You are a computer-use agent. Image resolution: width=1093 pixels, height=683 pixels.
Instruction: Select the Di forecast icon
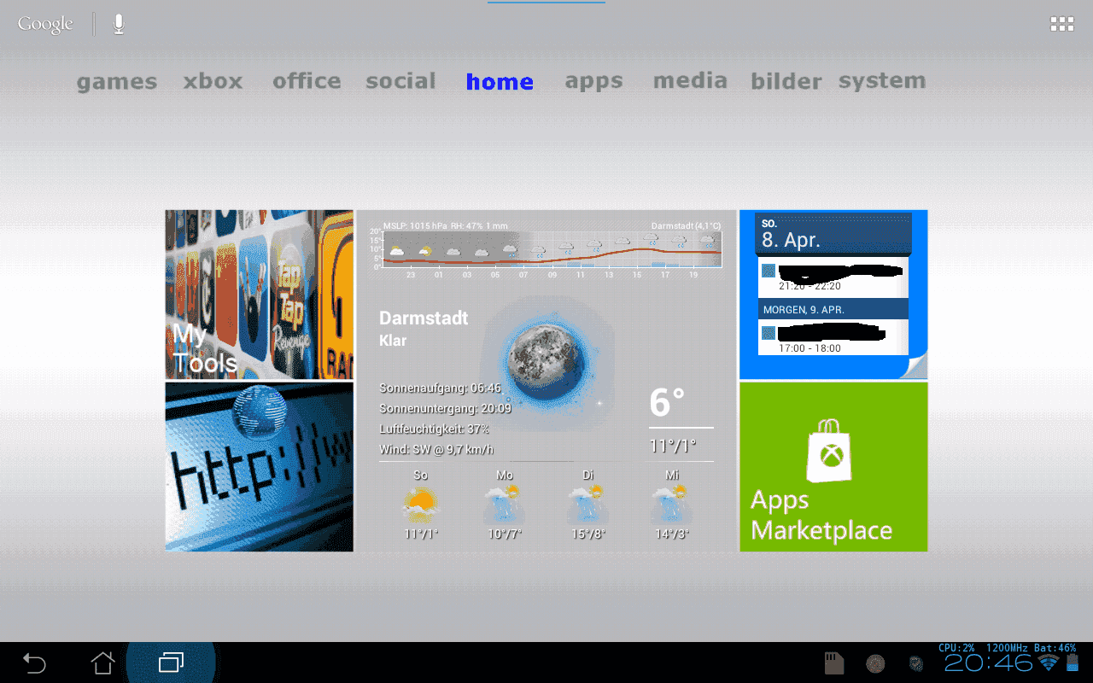[587, 503]
